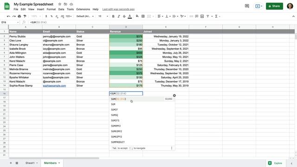Image resolution: width=297 pixels, height=167 pixels.
Task: Choose SUMPRODUCT from the function list
Action: 118,142
